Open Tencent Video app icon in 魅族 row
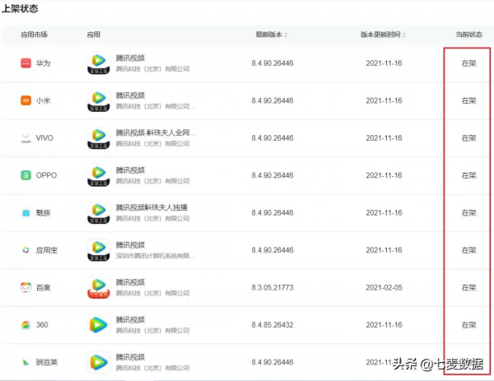This screenshot has width=494, height=381. pyautogui.click(x=99, y=213)
